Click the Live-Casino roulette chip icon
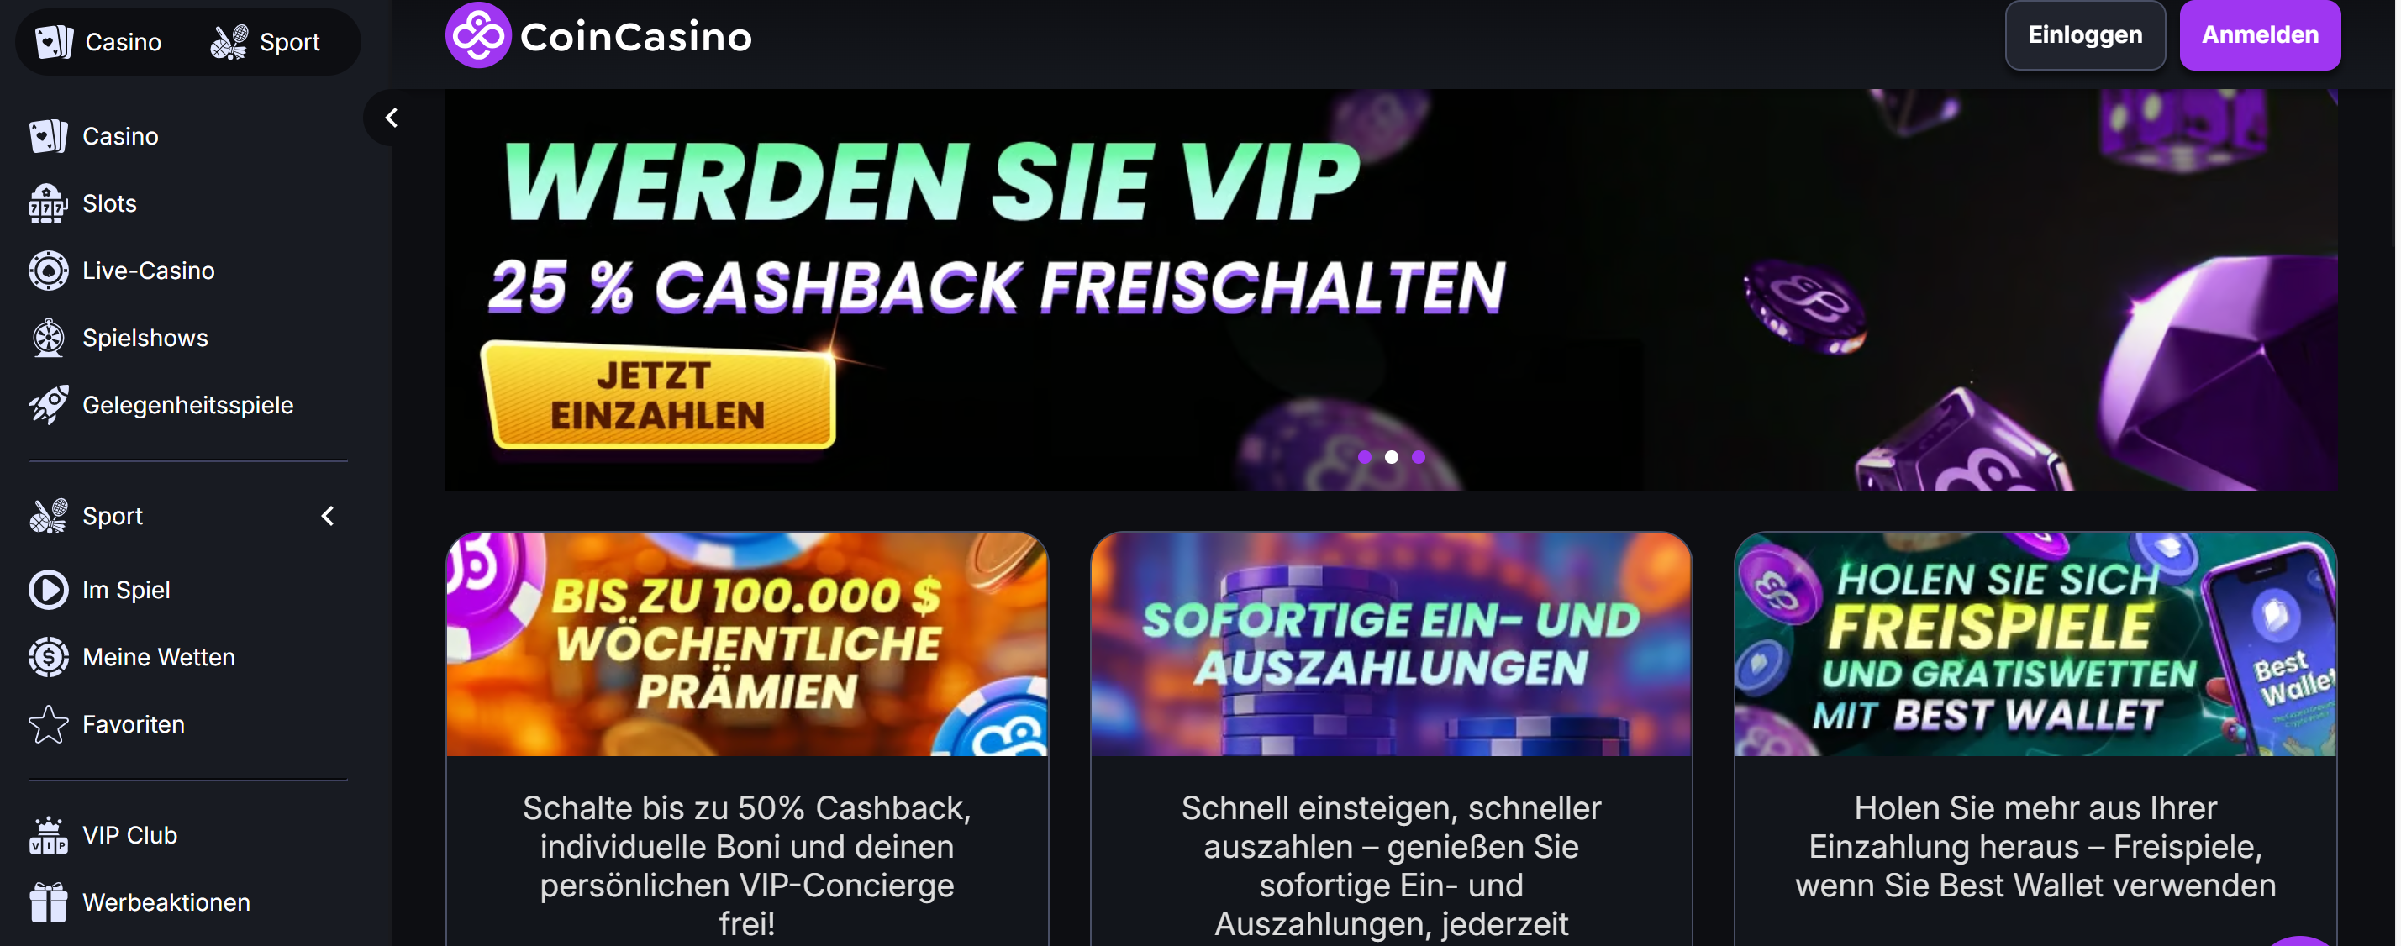 tap(48, 271)
